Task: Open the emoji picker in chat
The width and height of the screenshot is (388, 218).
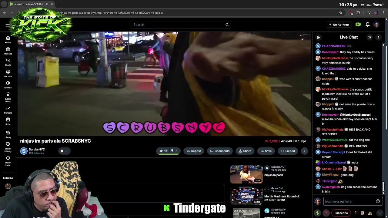Action: (x=378, y=201)
